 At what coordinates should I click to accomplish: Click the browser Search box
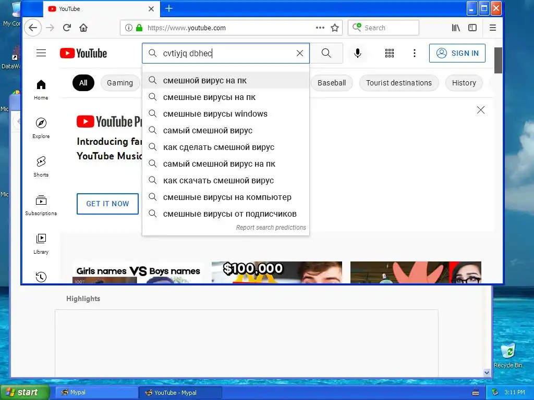tap(383, 28)
